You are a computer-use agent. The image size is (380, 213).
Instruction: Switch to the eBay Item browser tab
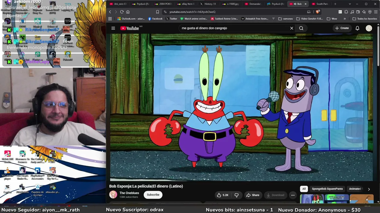pos(186,4)
